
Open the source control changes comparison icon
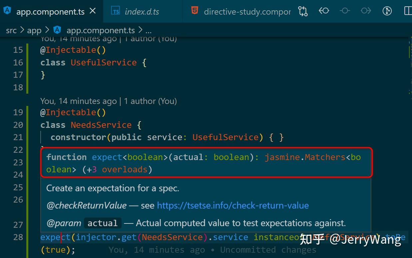(x=303, y=11)
